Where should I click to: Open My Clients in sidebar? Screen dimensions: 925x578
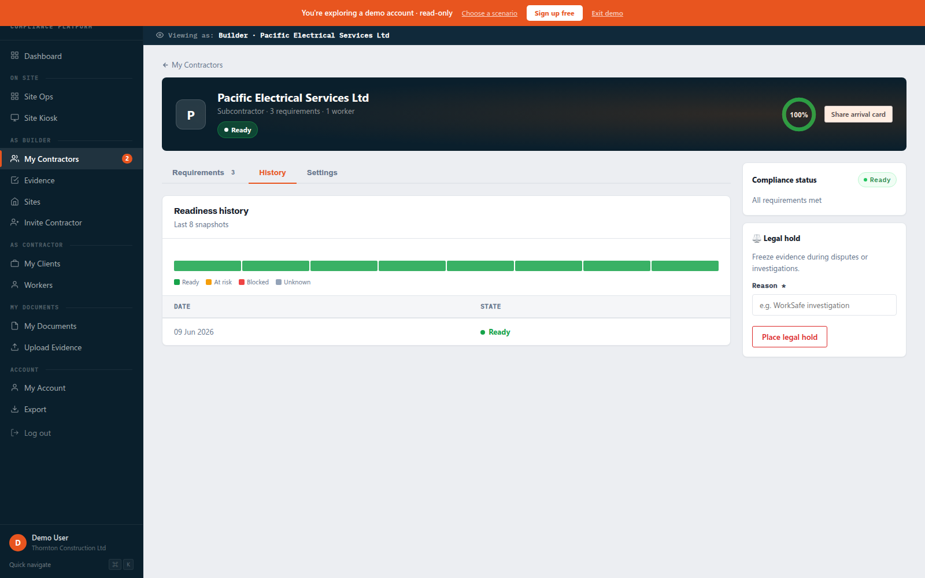(71, 264)
